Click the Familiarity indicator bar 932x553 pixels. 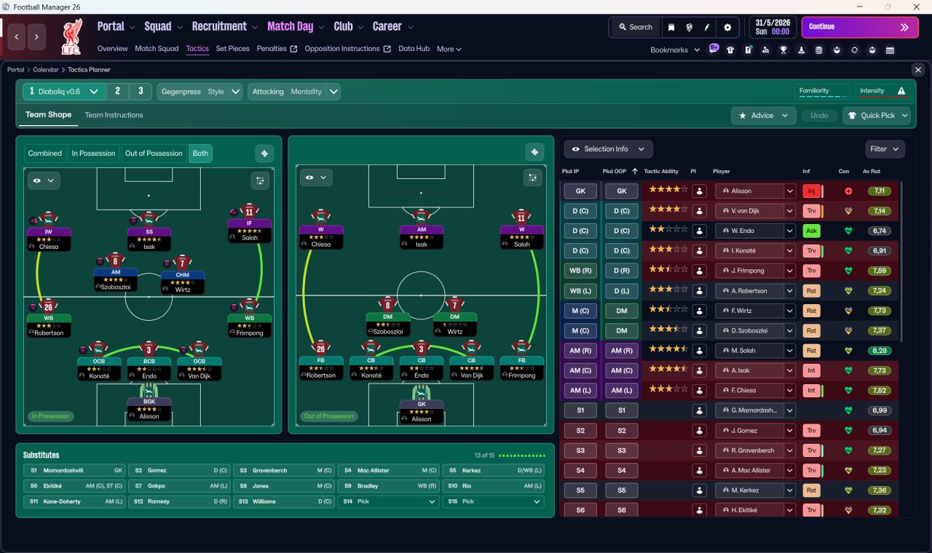822,92
